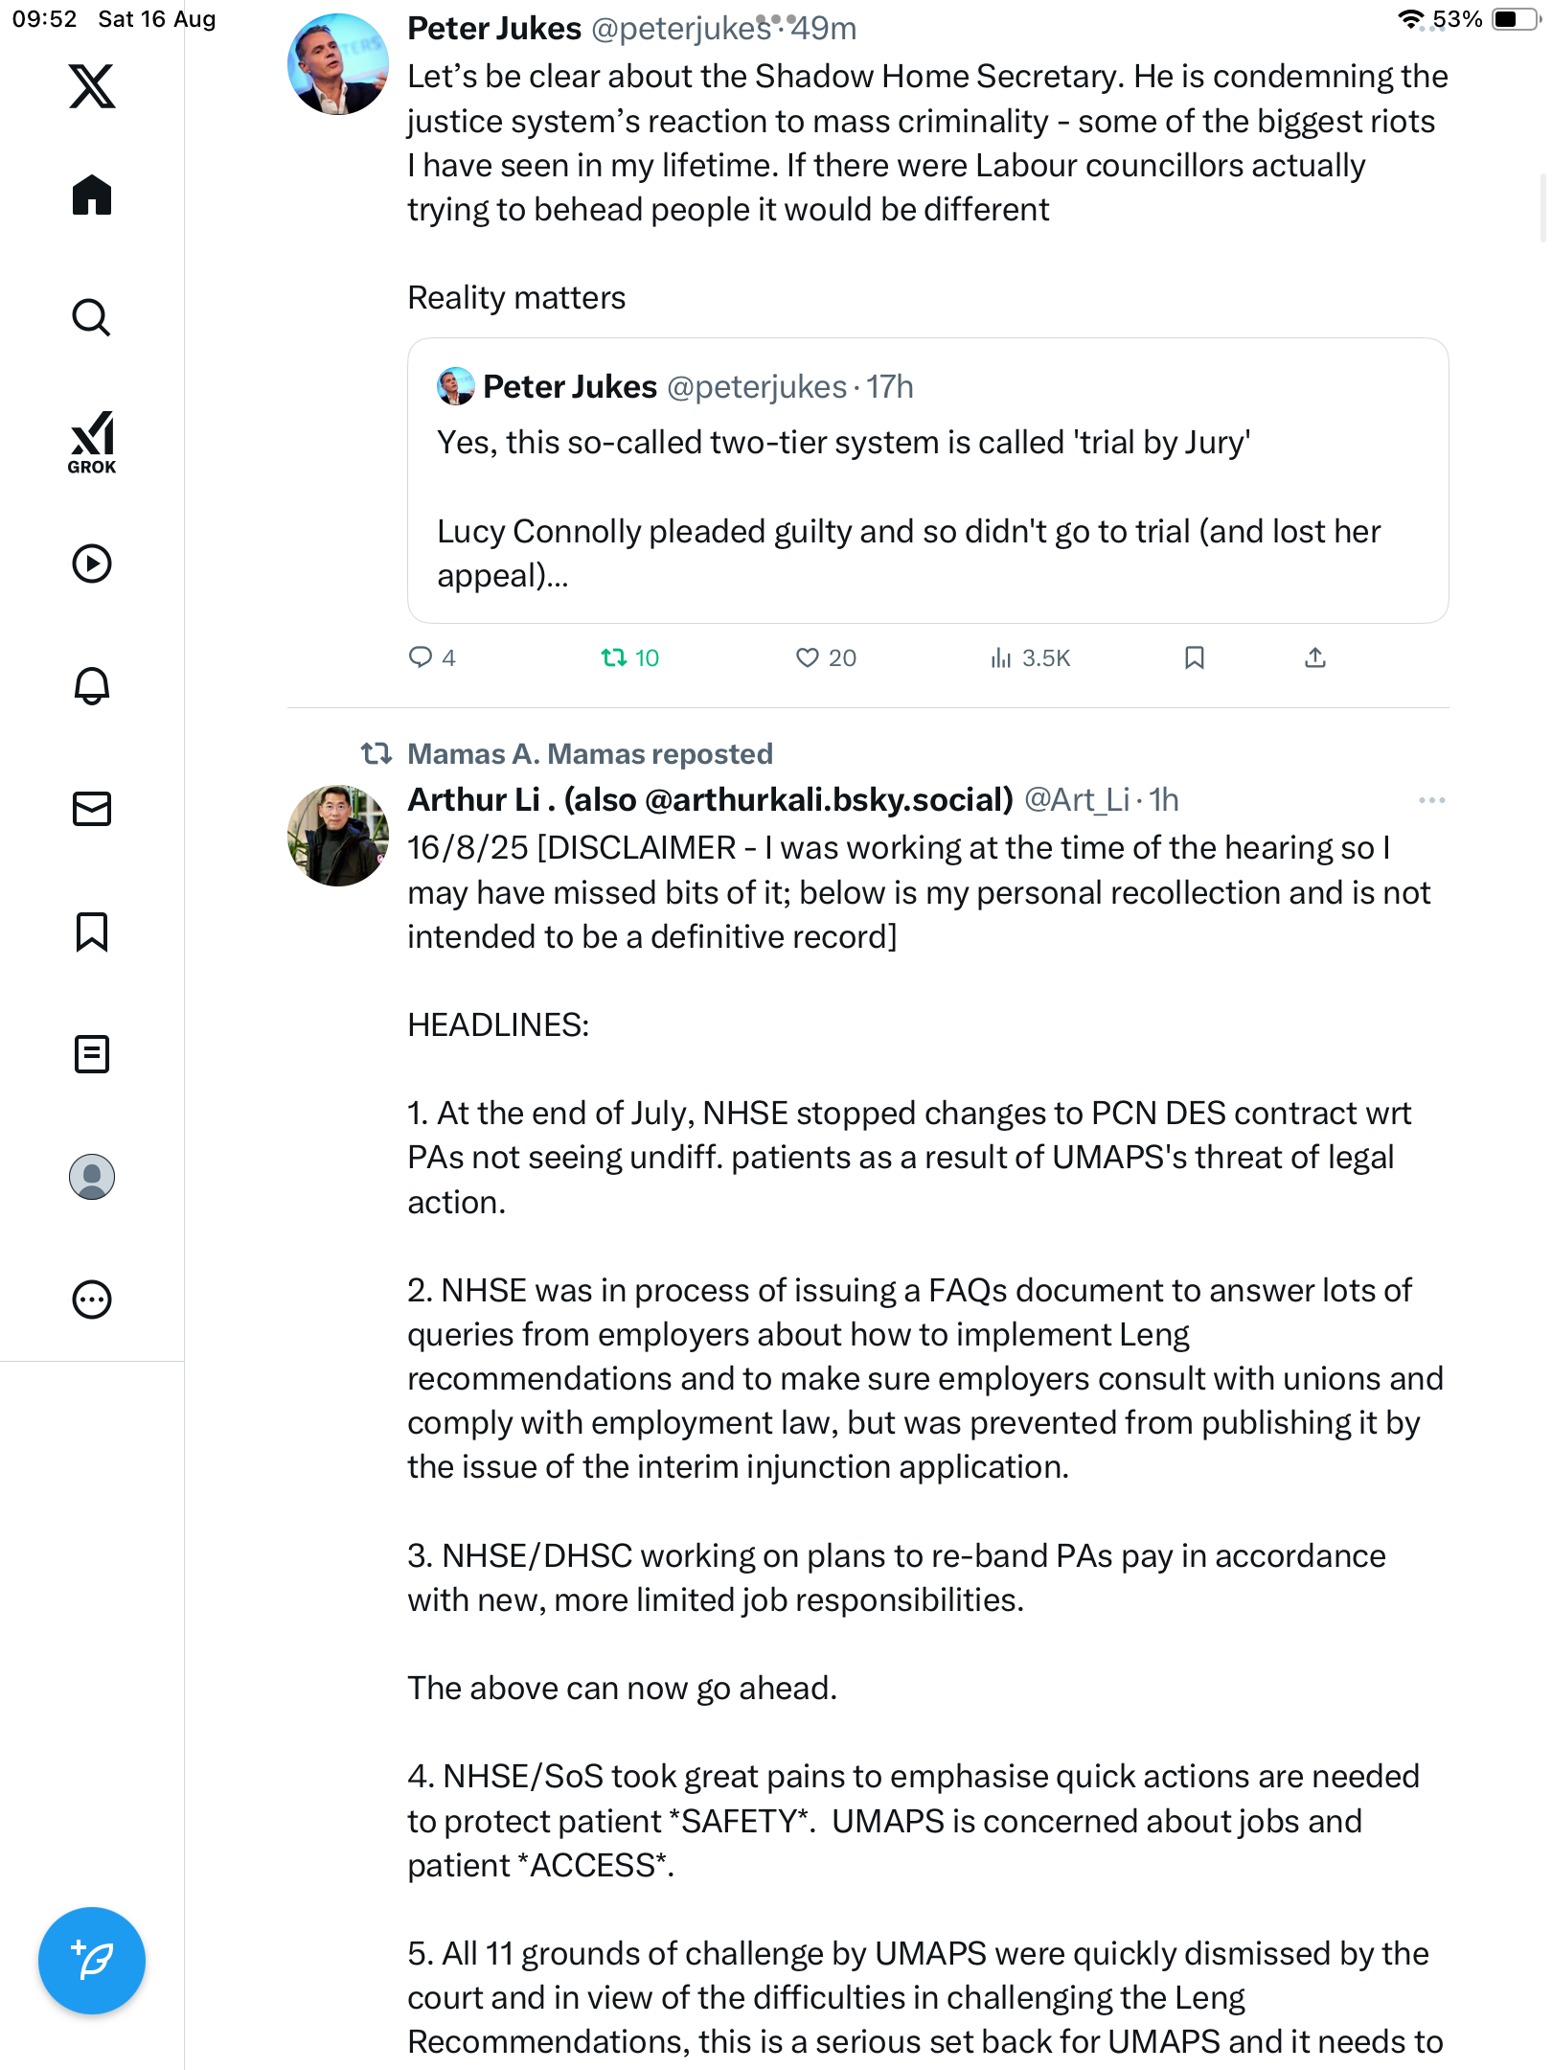Screen dimensions: 1552x2070
Task: Go to the Home timeline icon
Action: pos(92,195)
